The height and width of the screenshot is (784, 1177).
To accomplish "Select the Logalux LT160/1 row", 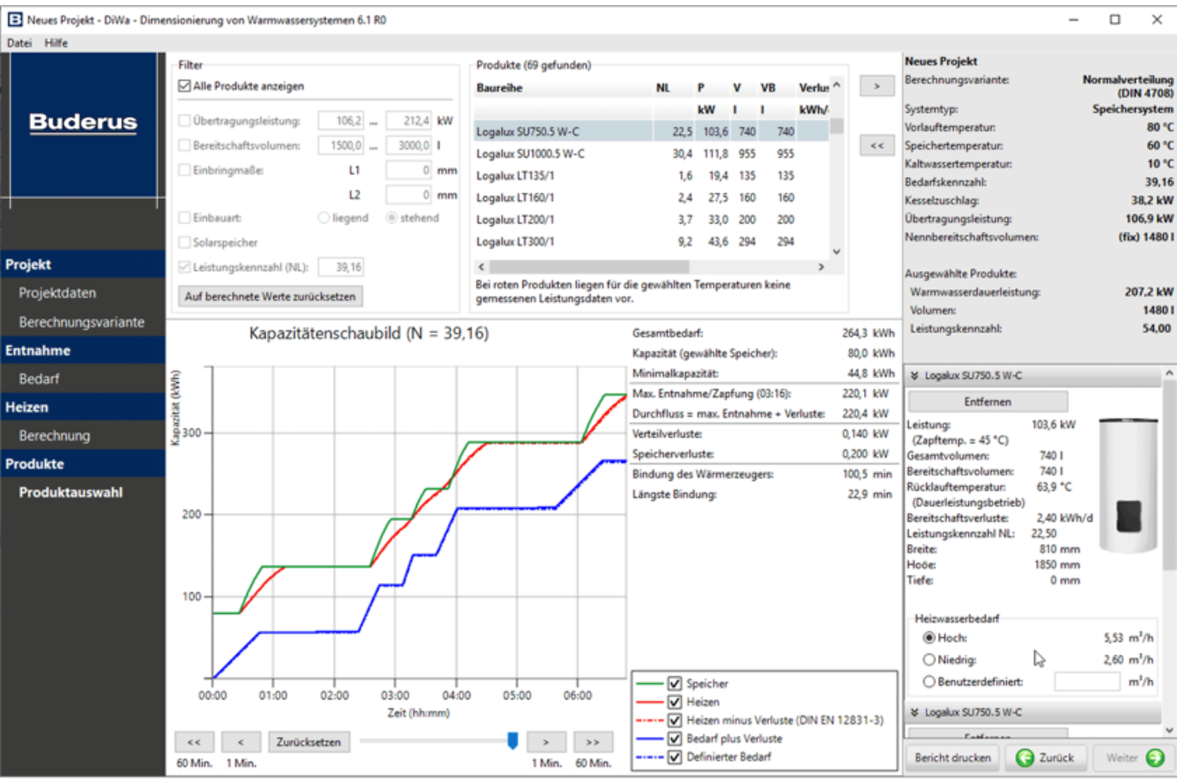I will tap(651, 198).
